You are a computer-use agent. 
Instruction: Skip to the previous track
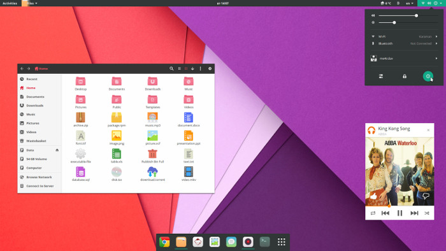[x=385, y=213]
